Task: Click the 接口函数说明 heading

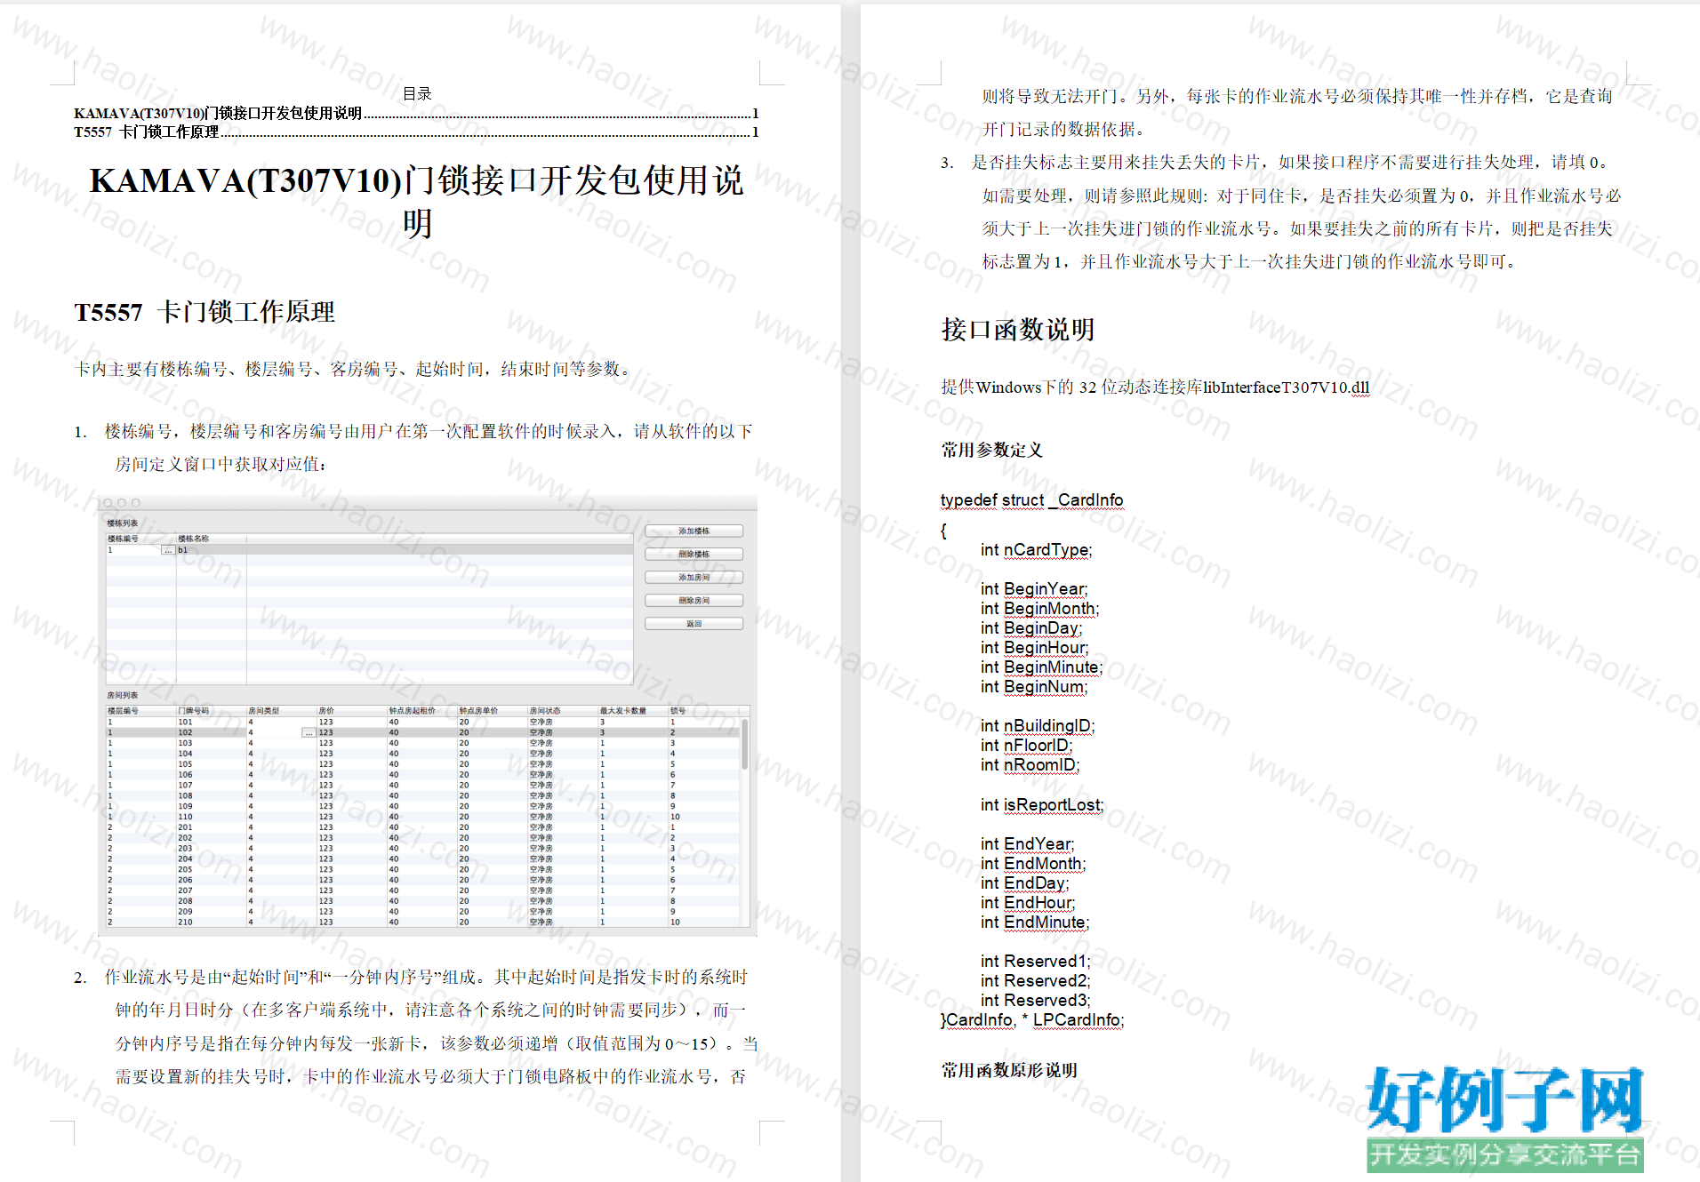Action: (x=1018, y=330)
